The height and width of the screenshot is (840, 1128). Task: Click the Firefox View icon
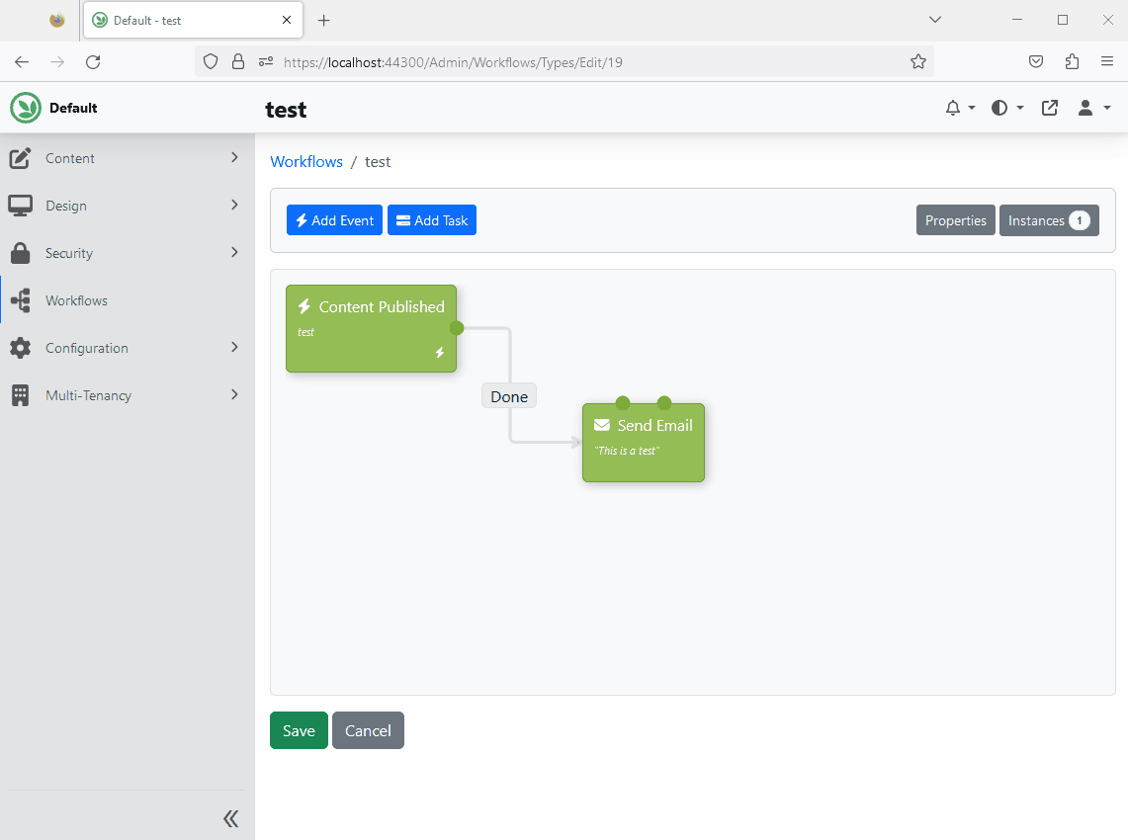point(56,20)
